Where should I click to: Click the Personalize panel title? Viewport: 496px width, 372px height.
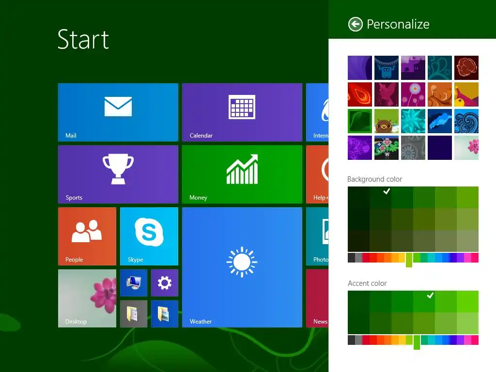[398, 24]
